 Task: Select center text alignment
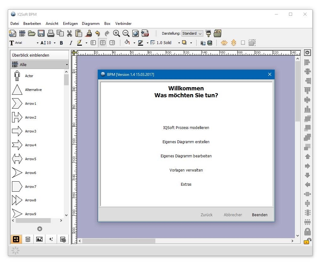(x=103, y=43)
